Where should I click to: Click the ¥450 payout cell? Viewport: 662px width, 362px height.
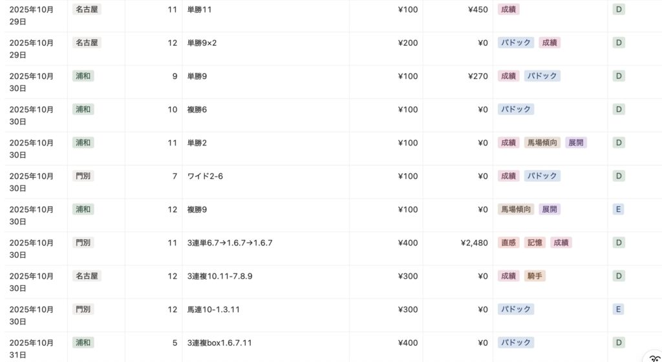click(478, 10)
